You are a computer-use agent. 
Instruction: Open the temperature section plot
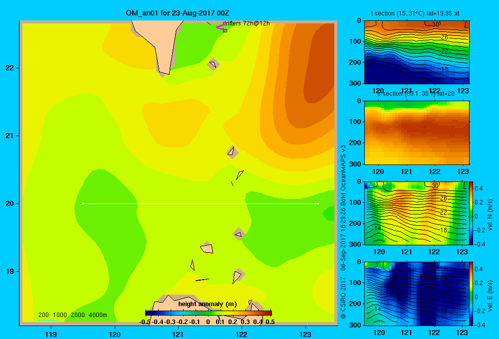(x=417, y=52)
